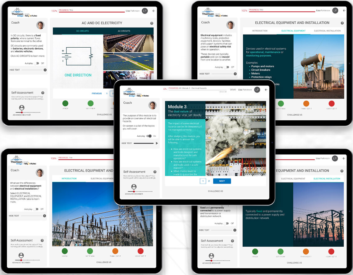Viewport: 353px width, 275px height.
Task: Select page 2 in Module 3 pagination
Action: [x=209, y=181]
